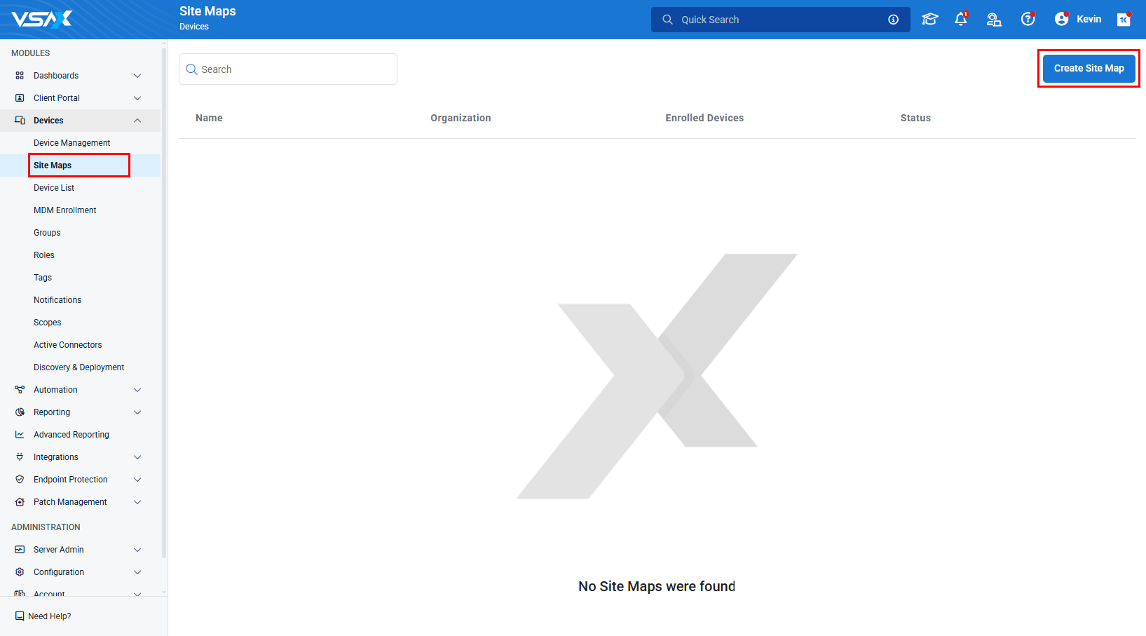1146x636 pixels.
Task: Open Groups in sidebar
Action: (x=47, y=233)
